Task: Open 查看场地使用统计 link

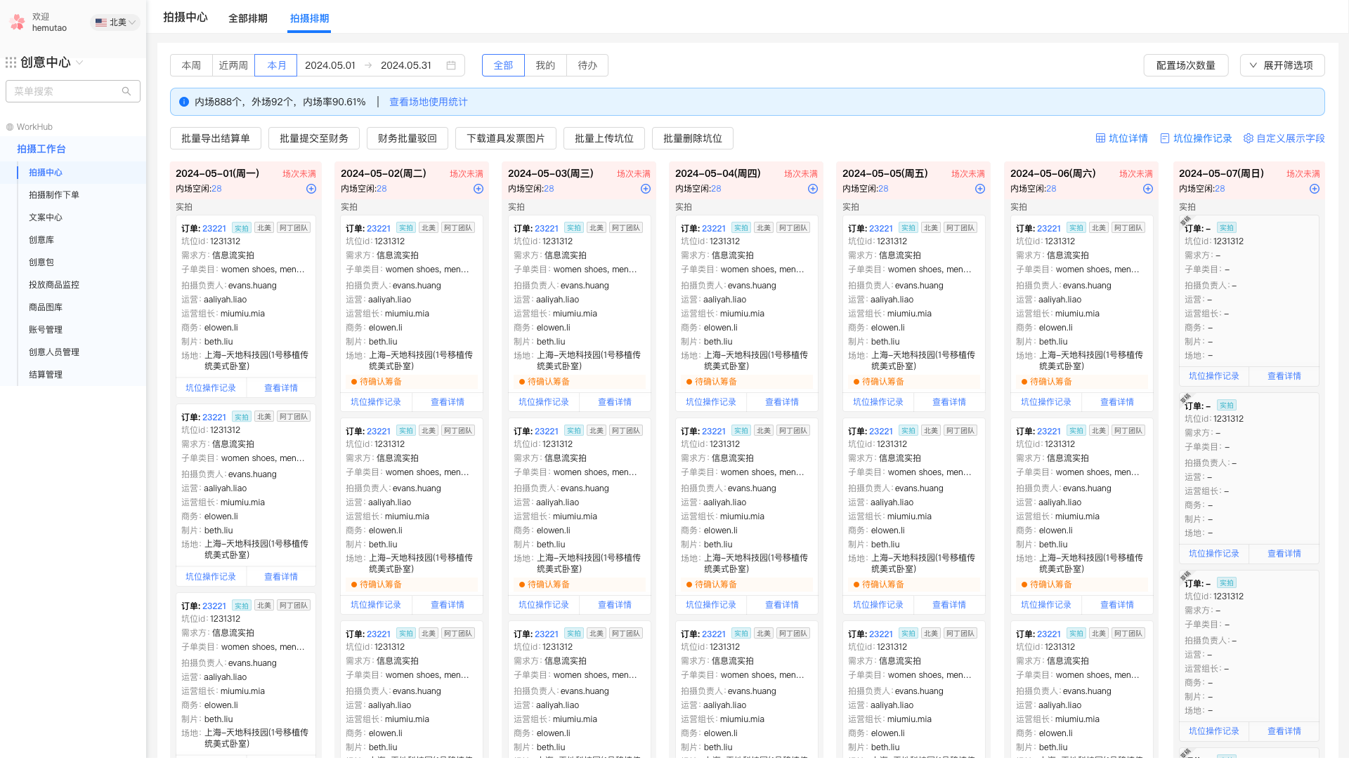Action: 428,102
